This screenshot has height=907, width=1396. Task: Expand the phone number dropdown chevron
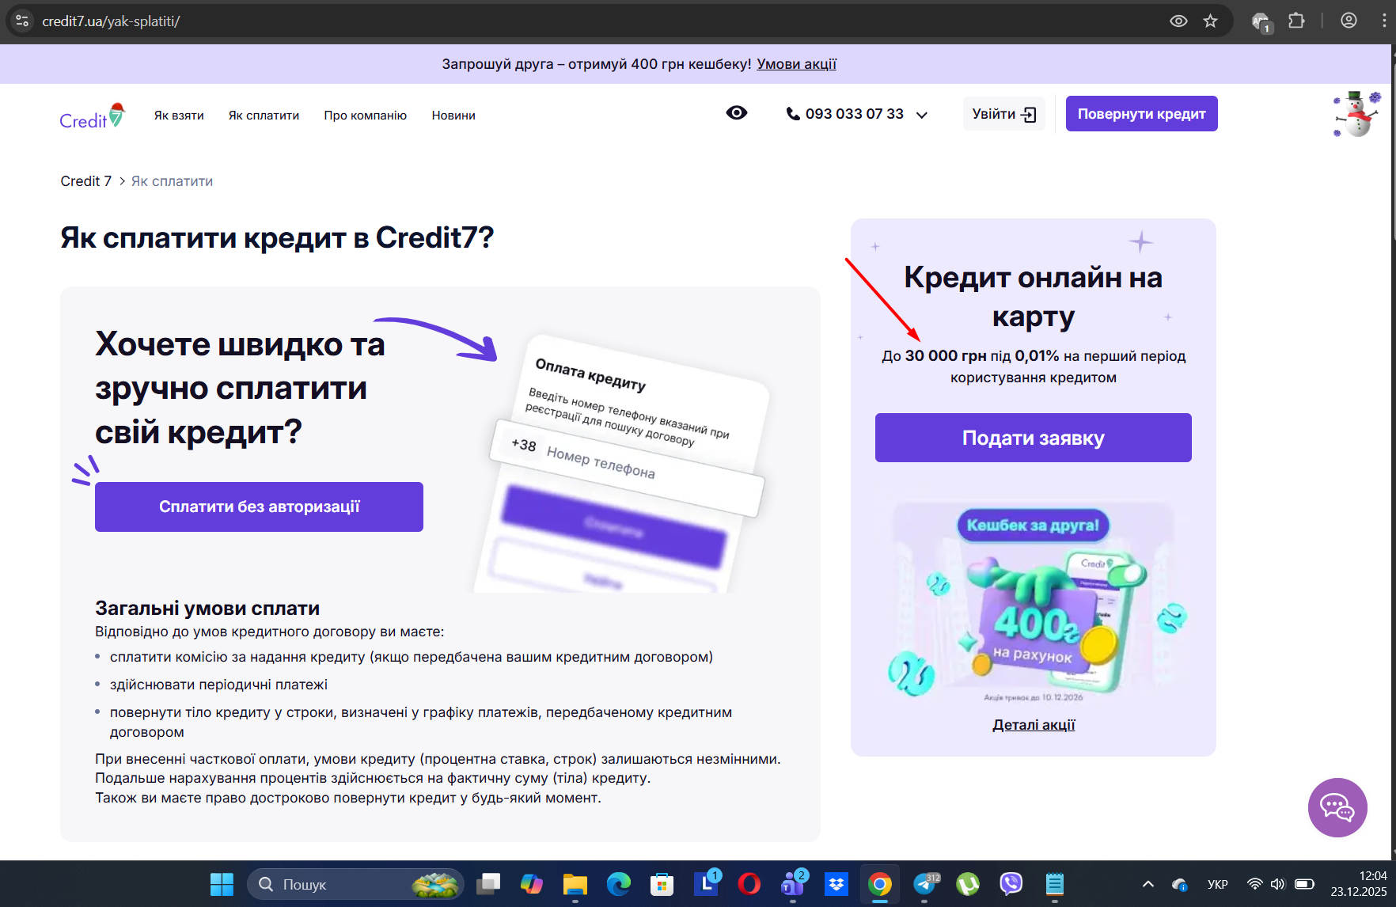(x=922, y=115)
